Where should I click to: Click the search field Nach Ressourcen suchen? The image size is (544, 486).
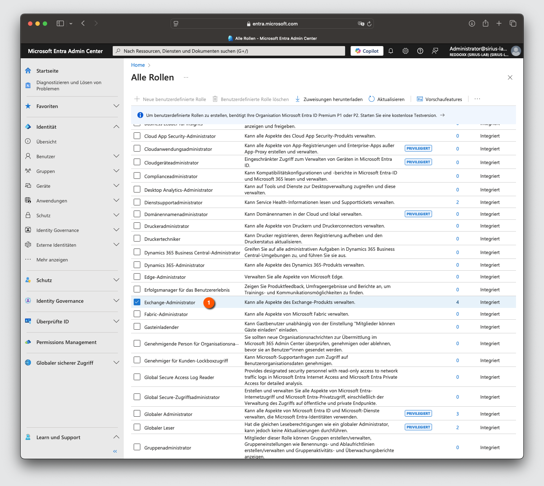coord(229,51)
